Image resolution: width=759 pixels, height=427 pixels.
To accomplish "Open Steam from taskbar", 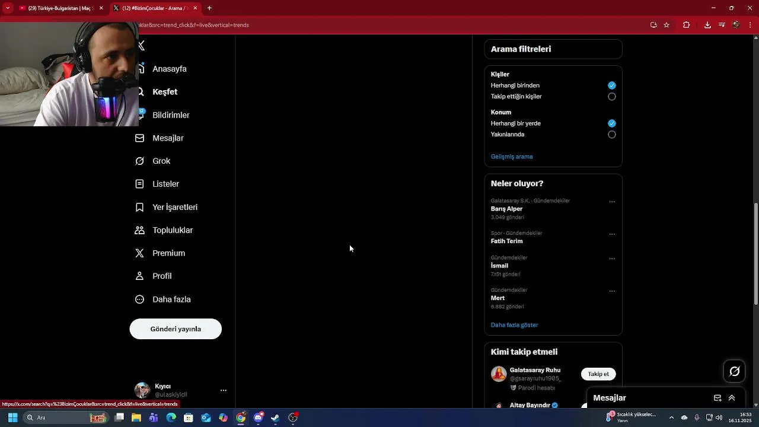I will pos(275,418).
